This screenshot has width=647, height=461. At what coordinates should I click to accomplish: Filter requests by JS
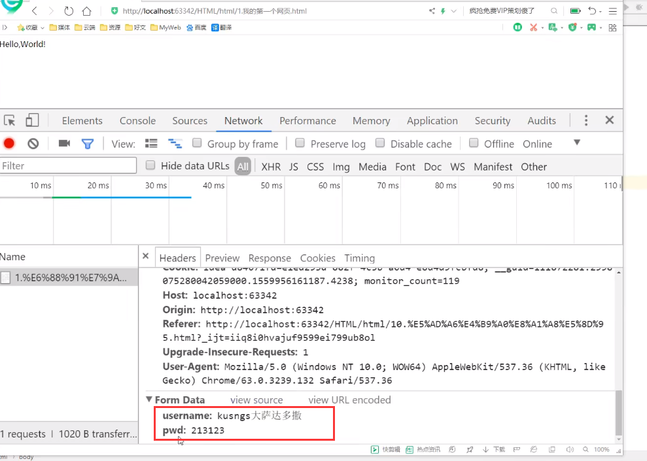(293, 167)
